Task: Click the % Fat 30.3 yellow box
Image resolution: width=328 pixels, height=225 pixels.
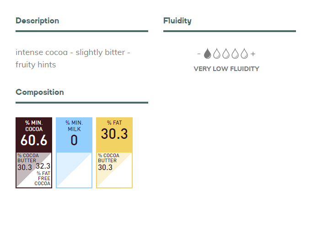Action: coord(114,153)
